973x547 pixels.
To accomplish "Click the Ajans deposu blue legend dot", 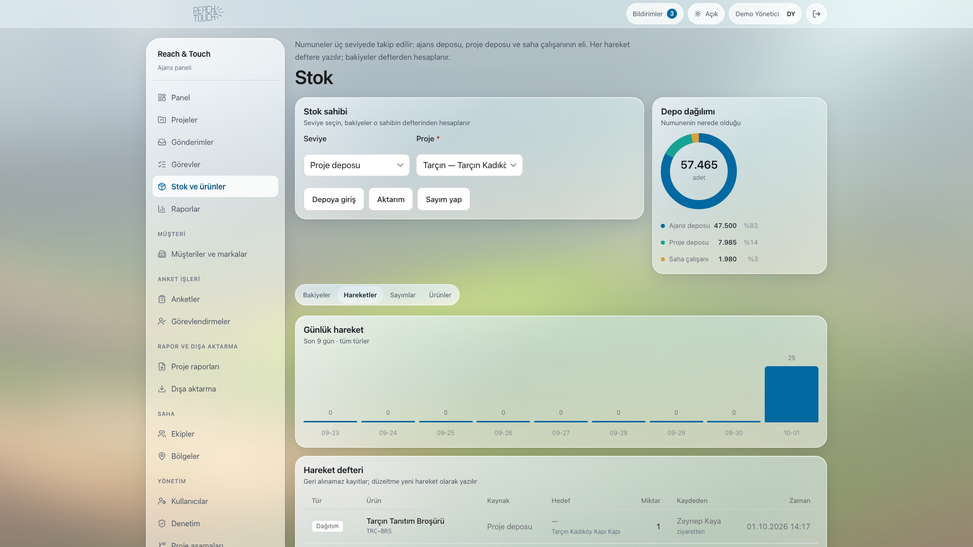I will coord(663,226).
